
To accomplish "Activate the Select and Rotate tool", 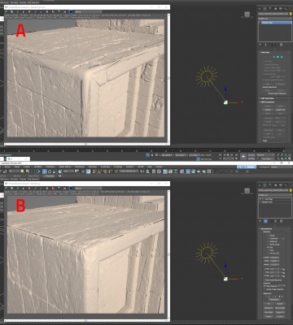I will (x=50, y=171).
